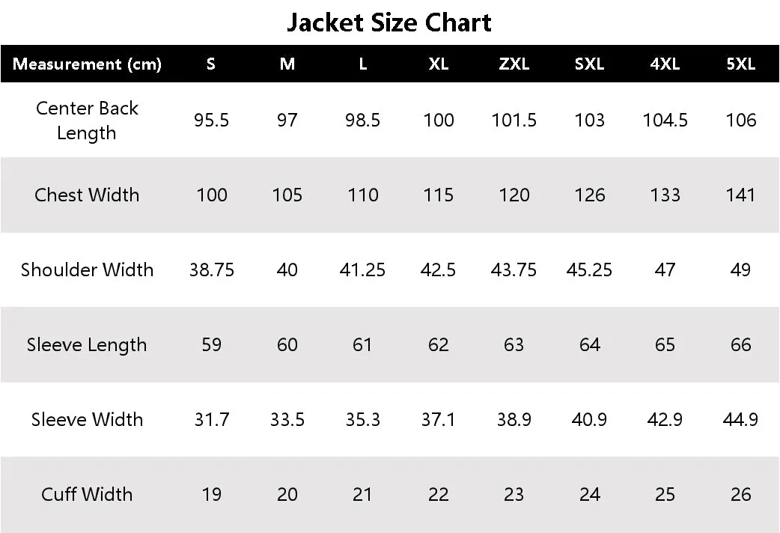Select the Cuff Width row label

click(x=87, y=494)
